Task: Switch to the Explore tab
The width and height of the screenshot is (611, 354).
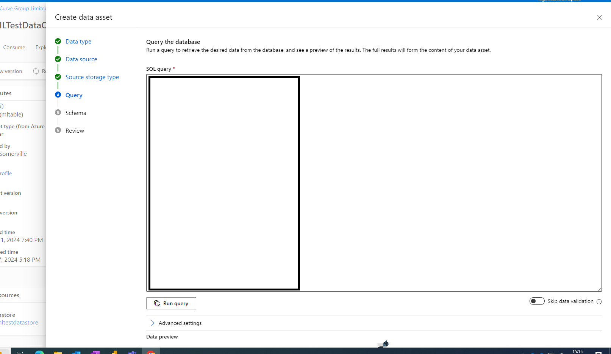Action: (41, 47)
